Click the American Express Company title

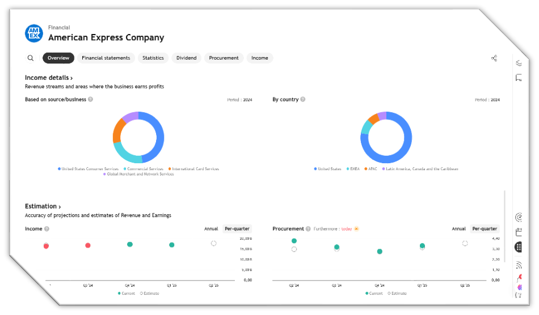[106, 37]
